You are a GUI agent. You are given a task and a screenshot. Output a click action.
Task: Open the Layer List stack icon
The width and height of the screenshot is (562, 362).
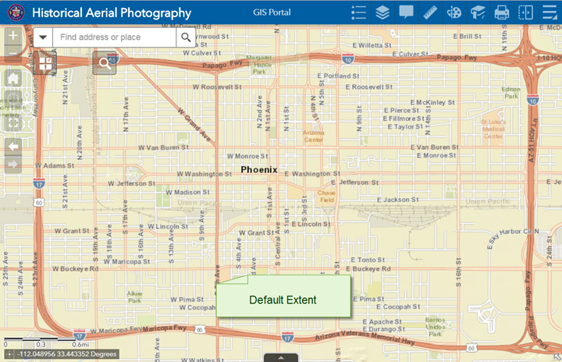click(x=382, y=12)
